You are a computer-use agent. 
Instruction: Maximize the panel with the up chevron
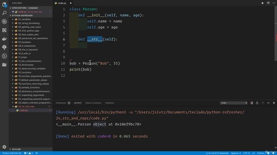(x=268, y=103)
